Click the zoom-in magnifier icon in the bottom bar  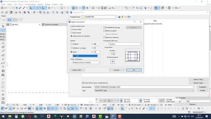[14, 105]
